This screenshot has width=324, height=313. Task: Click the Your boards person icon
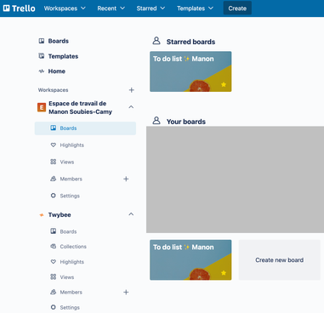[156, 120]
